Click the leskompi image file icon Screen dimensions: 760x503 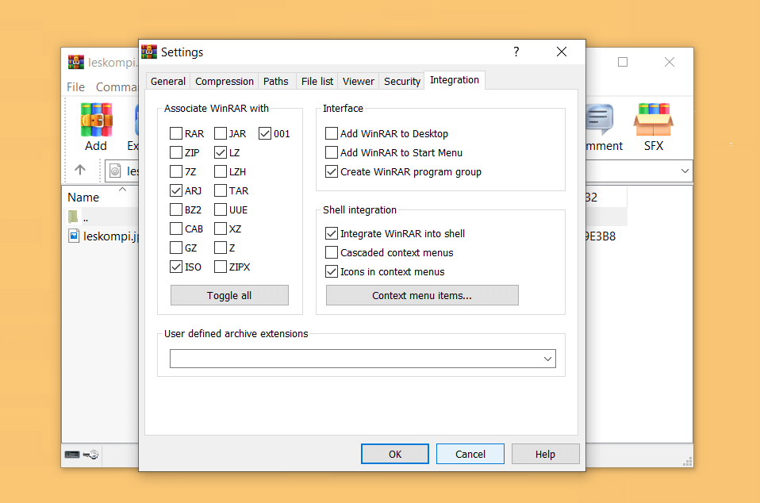74,236
